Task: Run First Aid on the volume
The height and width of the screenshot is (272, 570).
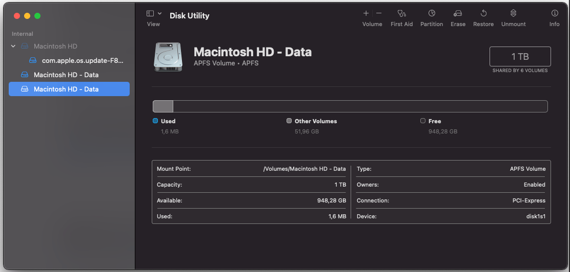Action: pyautogui.click(x=402, y=13)
